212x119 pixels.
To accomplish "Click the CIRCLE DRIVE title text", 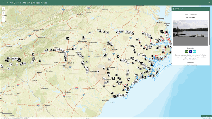I will 190,15.
